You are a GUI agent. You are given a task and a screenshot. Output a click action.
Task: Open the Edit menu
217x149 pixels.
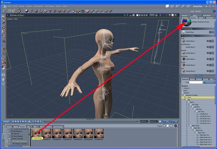[16, 7]
